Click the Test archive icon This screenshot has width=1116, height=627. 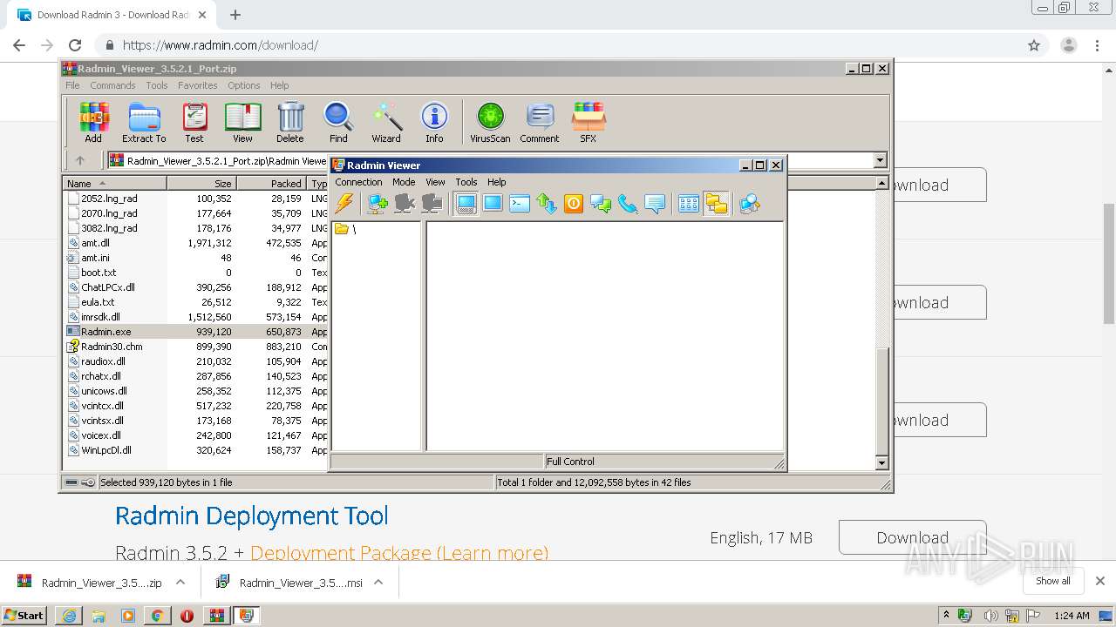pyautogui.click(x=194, y=122)
